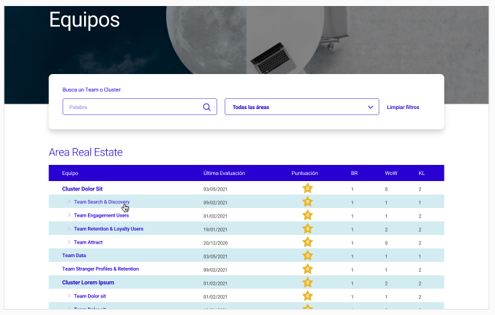Expand the Team Search & Discovery row chevron
Screen dimensions: 495x315
coord(69,201)
